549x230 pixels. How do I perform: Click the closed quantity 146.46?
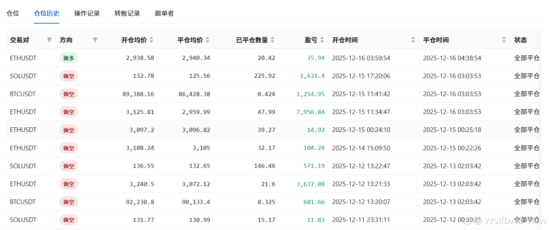(265, 166)
